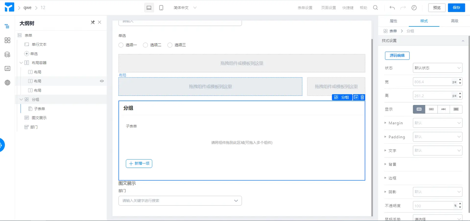Image resolution: width=470 pixels, height=221 pixels.
Task: Open the outline tree sidebar icon
Action: (7, 26)
